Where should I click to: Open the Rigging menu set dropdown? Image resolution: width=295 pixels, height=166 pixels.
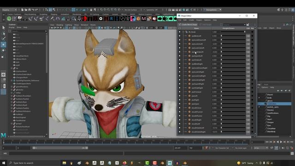(9, 10)
